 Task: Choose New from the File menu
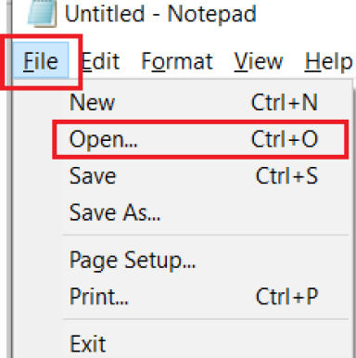tap(207, 102)
